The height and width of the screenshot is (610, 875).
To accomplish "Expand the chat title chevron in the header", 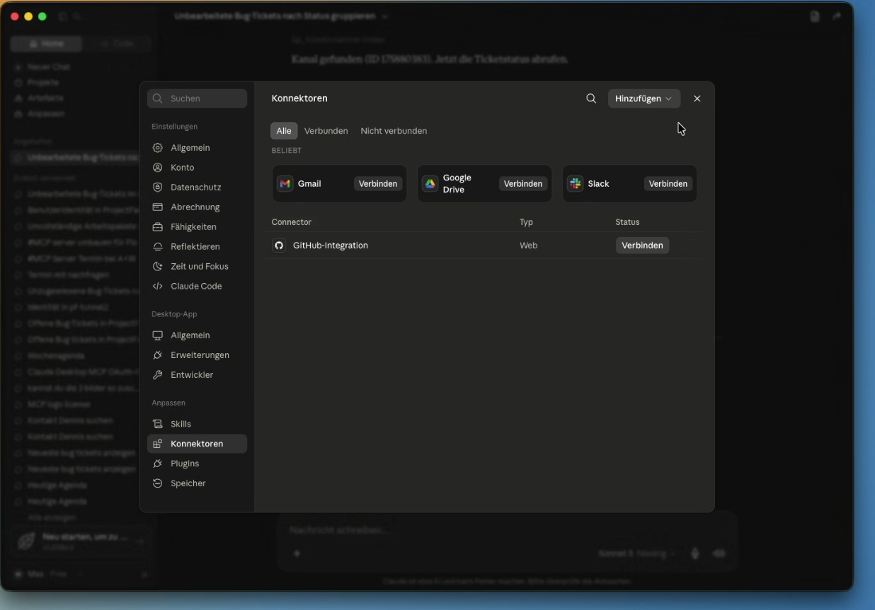I will coord(385,16).
